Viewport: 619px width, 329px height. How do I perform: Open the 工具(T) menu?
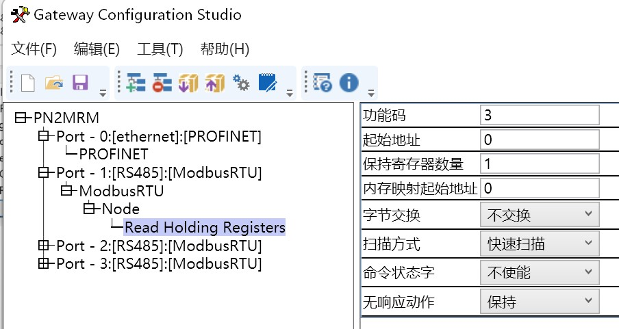tap(160, 49)
